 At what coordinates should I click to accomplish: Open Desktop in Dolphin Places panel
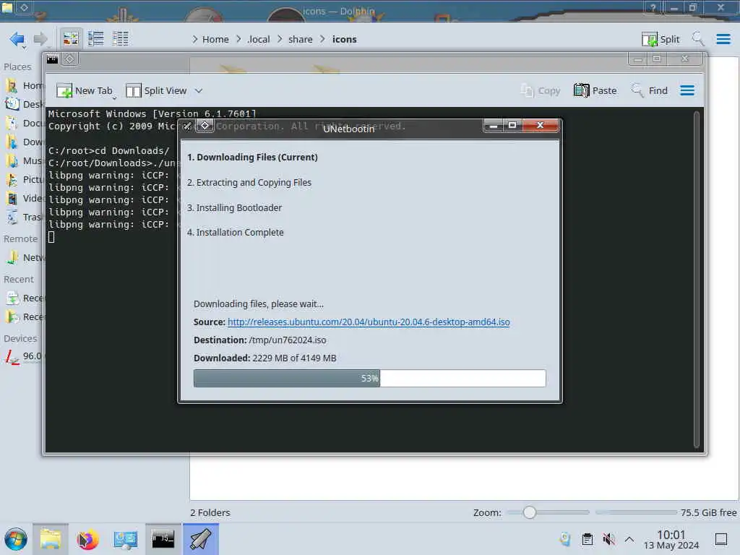24,104
